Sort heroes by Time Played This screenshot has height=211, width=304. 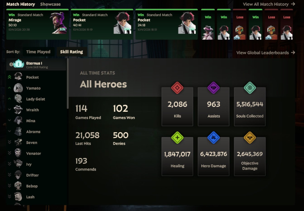click(38, 52)
